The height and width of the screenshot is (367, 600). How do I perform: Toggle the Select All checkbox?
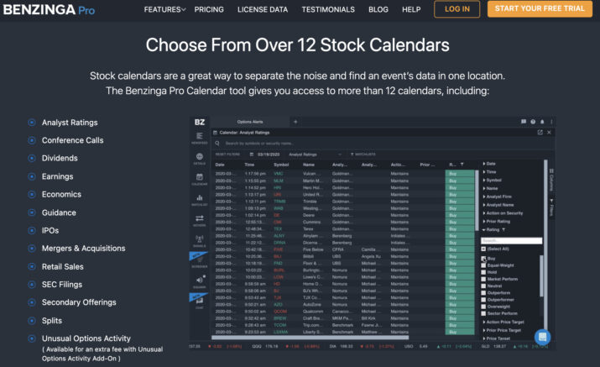pyautogui.click(x=483, y=249)
